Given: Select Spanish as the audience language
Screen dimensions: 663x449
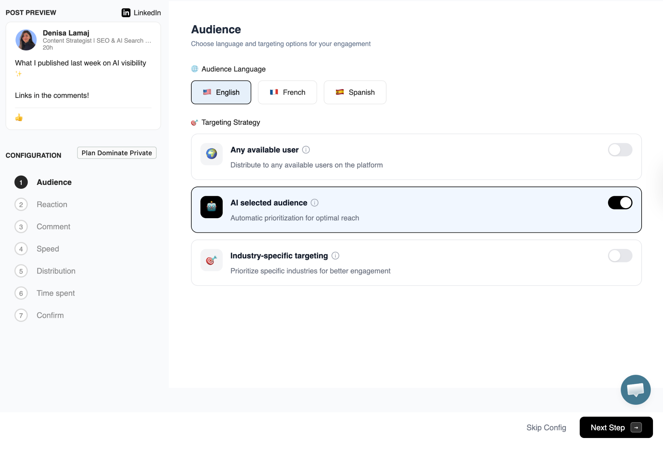Looking at the screenshot, I should pos(355,92).
